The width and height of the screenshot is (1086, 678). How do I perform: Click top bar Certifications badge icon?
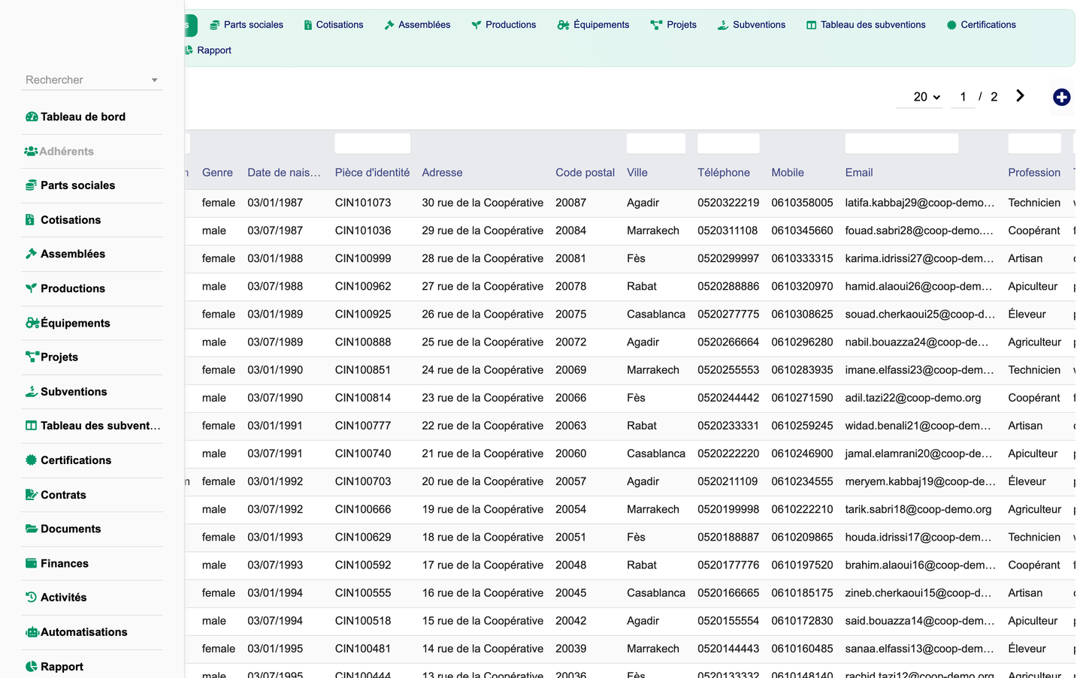pyautogui.click(x=951, y=25)
